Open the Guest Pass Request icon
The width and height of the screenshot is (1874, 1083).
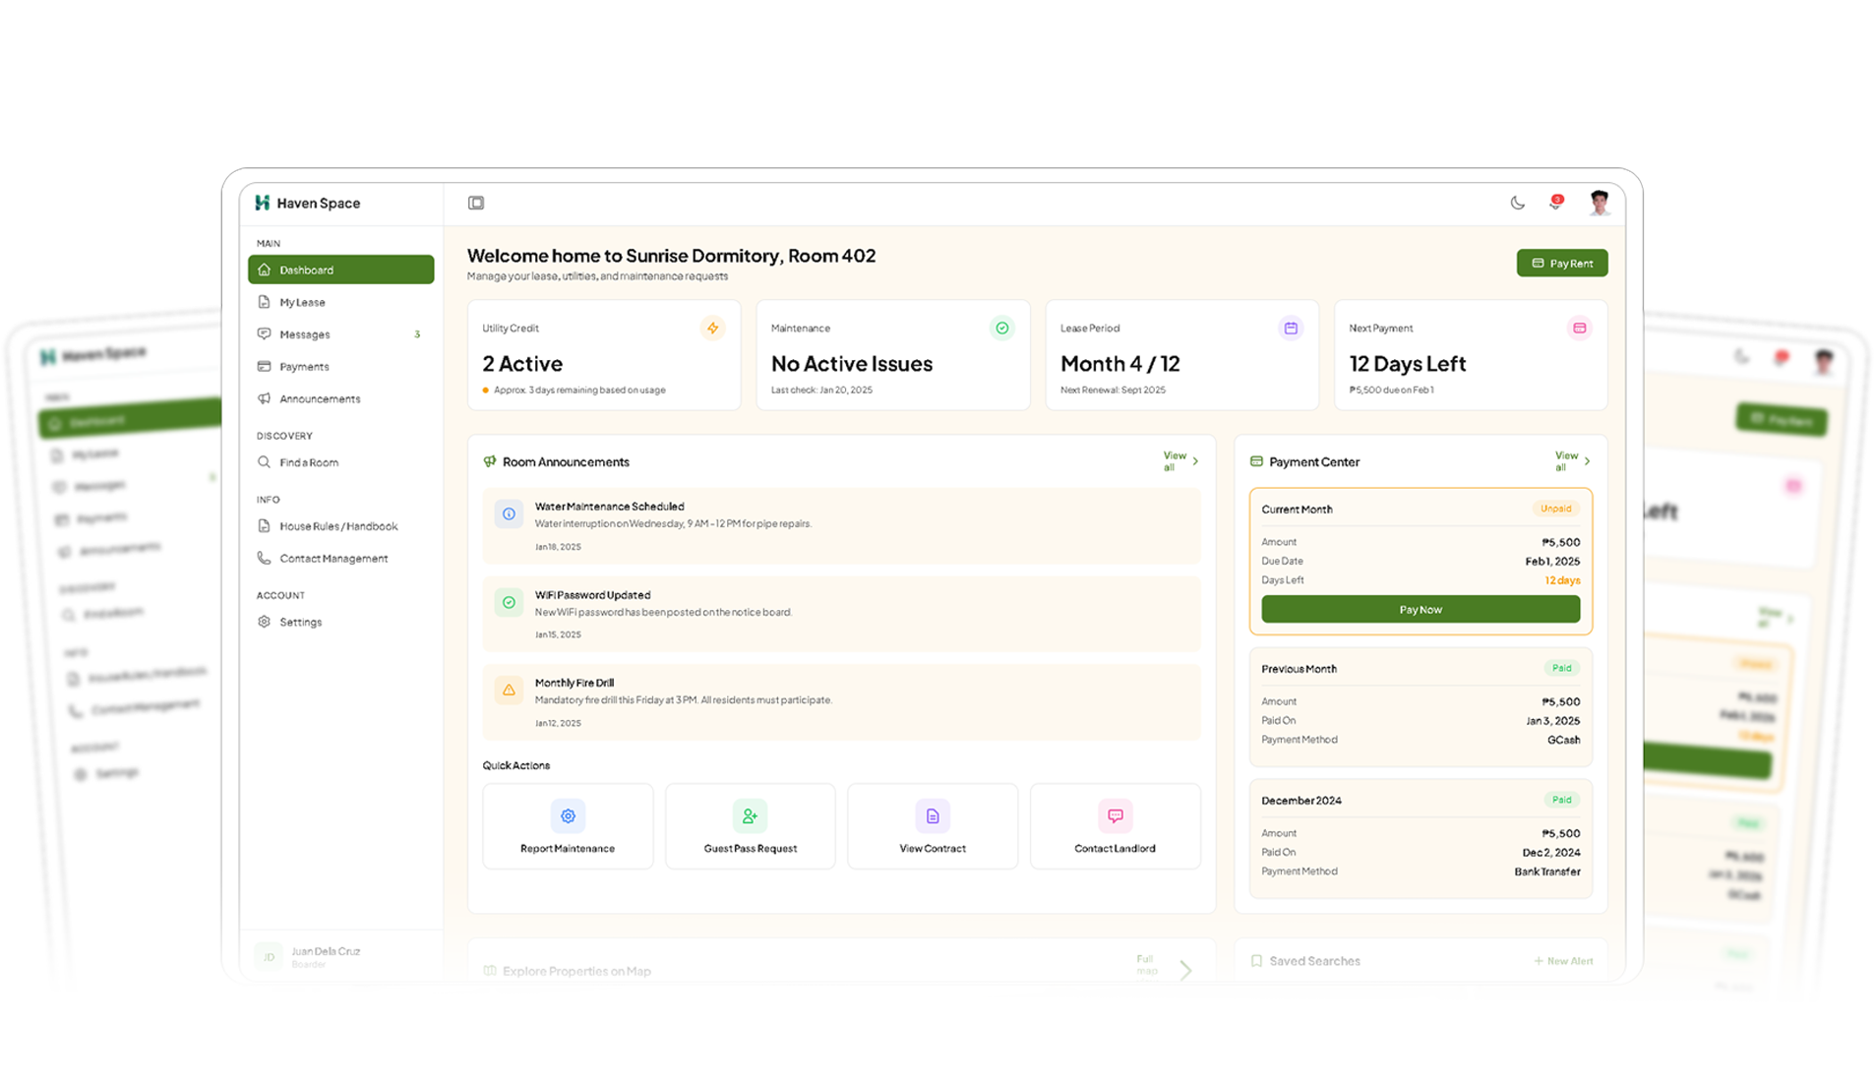pyautogui.click(x=750, y=815)
